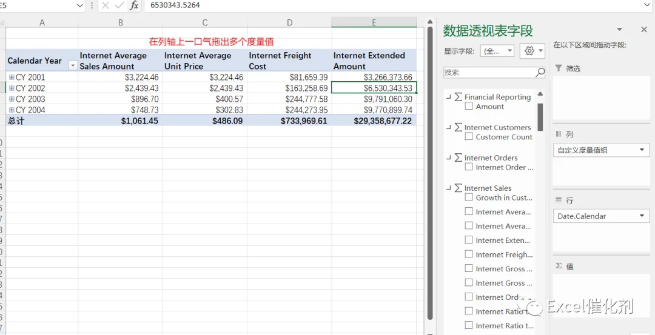Expand the CY 2003 row
Viewport: 655px width, 335px height.
[12, 99]
